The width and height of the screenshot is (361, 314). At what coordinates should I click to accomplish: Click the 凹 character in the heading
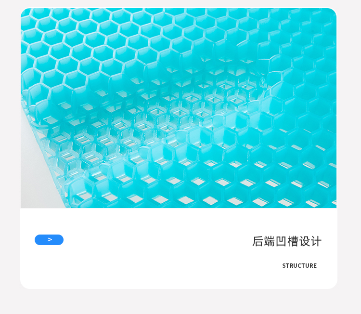point(281,241)
